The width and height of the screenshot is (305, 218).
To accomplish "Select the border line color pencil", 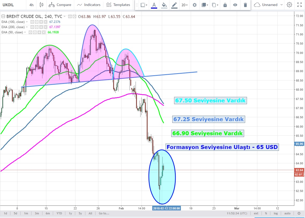I will point(174,5).
